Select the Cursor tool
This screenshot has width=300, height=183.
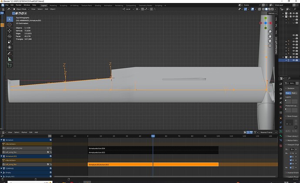pyautogui.click(x=10, y=25)
